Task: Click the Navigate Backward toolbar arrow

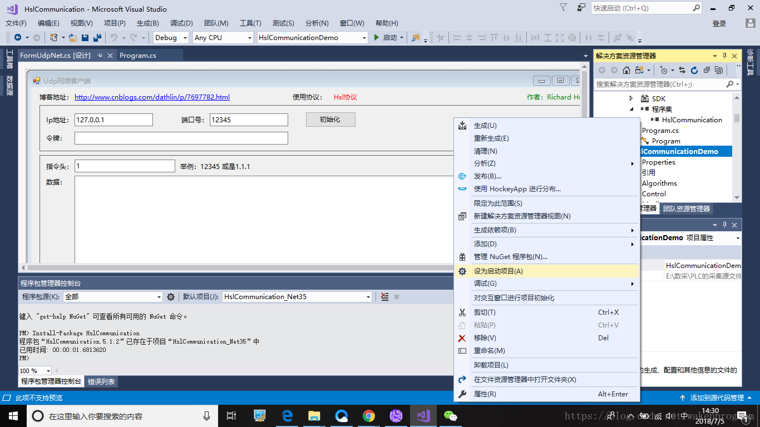Action: point(18,38)
